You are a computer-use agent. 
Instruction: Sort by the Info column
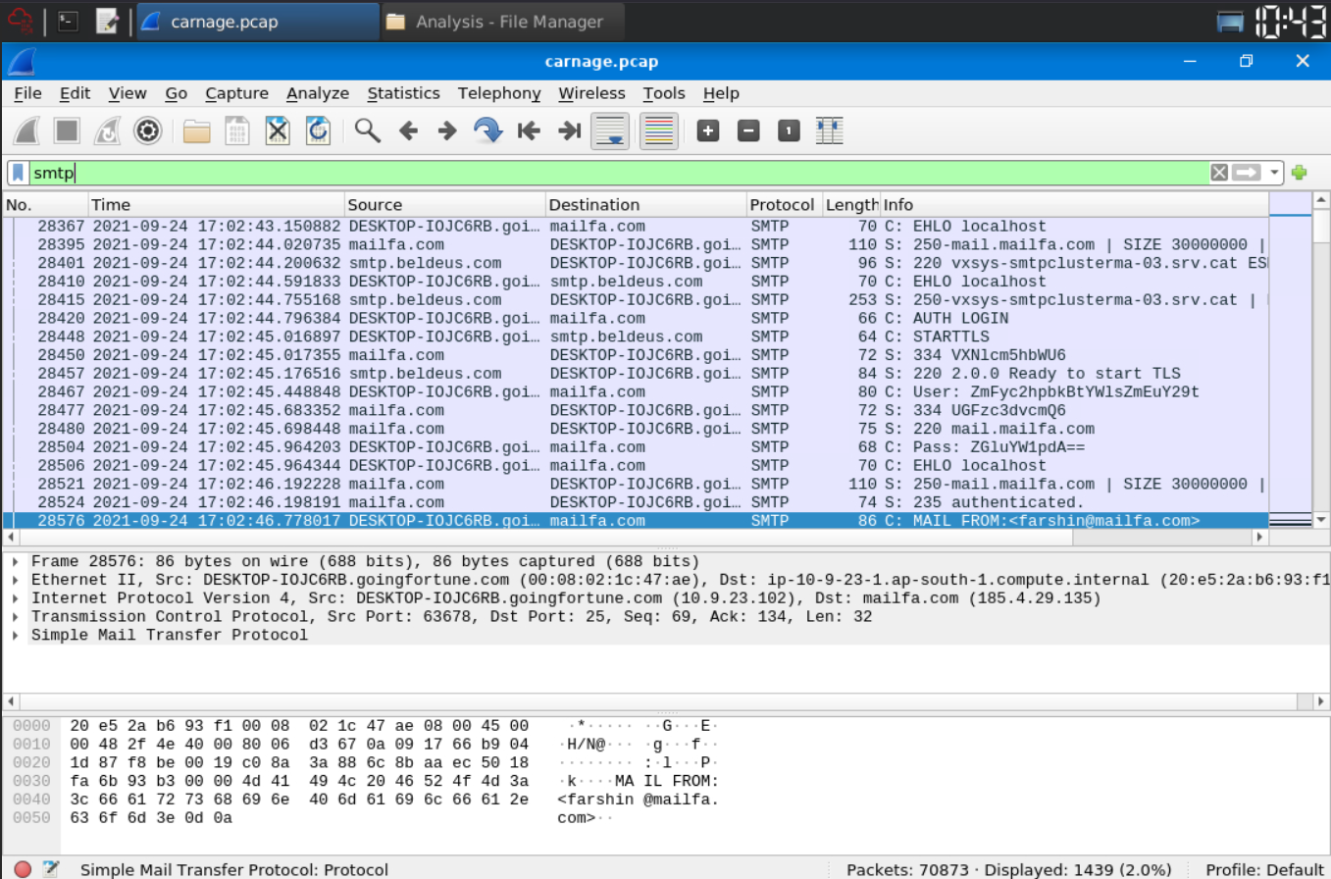(x=1074, y=205)
